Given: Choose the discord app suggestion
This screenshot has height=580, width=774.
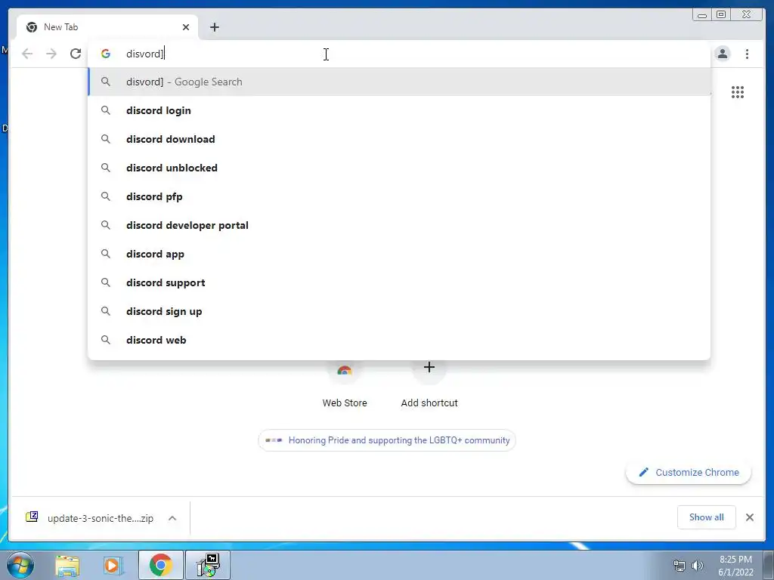Looking at the screenshot, I should click(399, 254).
